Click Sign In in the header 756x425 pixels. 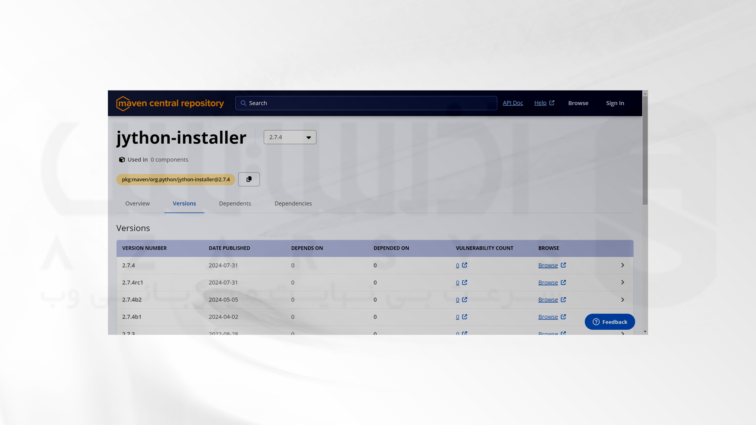point(615,103)
